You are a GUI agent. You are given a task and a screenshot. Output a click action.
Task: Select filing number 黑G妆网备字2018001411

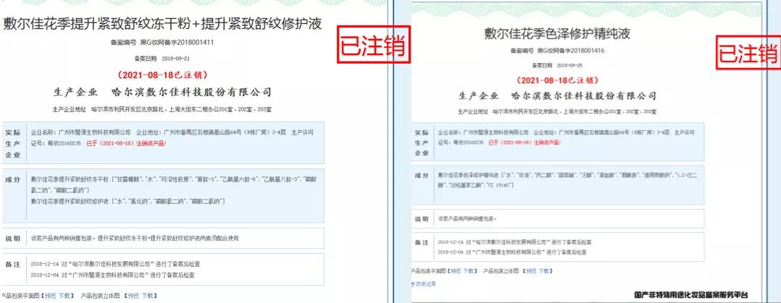tap(177, 42)
